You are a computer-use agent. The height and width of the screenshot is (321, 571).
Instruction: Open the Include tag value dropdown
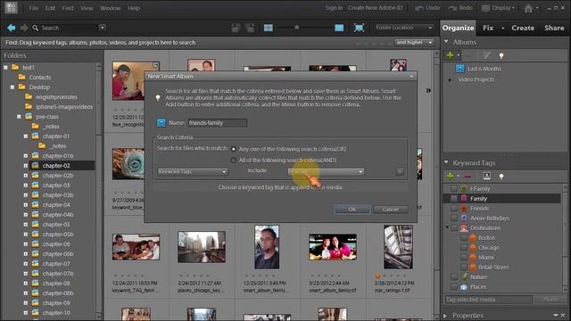click(326, 171)
